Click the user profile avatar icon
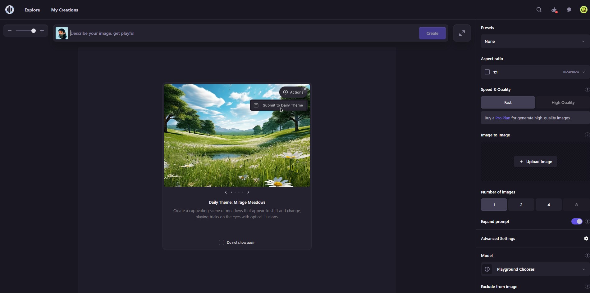Viewport: 590px width, 293px height. 584,10
